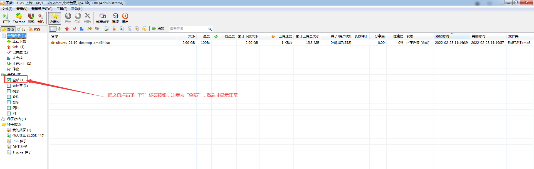
Task: Open the 工具(T) menu
Action: tap(62, 9)
